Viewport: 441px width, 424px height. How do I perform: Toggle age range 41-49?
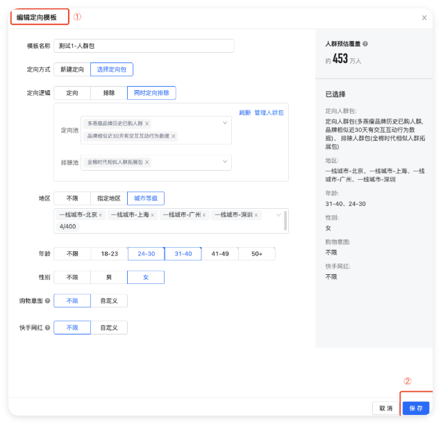[x=220, y=254]
